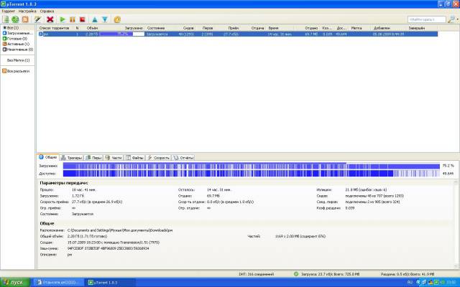This screenshot has width=460, height=287.
Task: Start the torrent using green play icon
Action: (x=63, y=19)
